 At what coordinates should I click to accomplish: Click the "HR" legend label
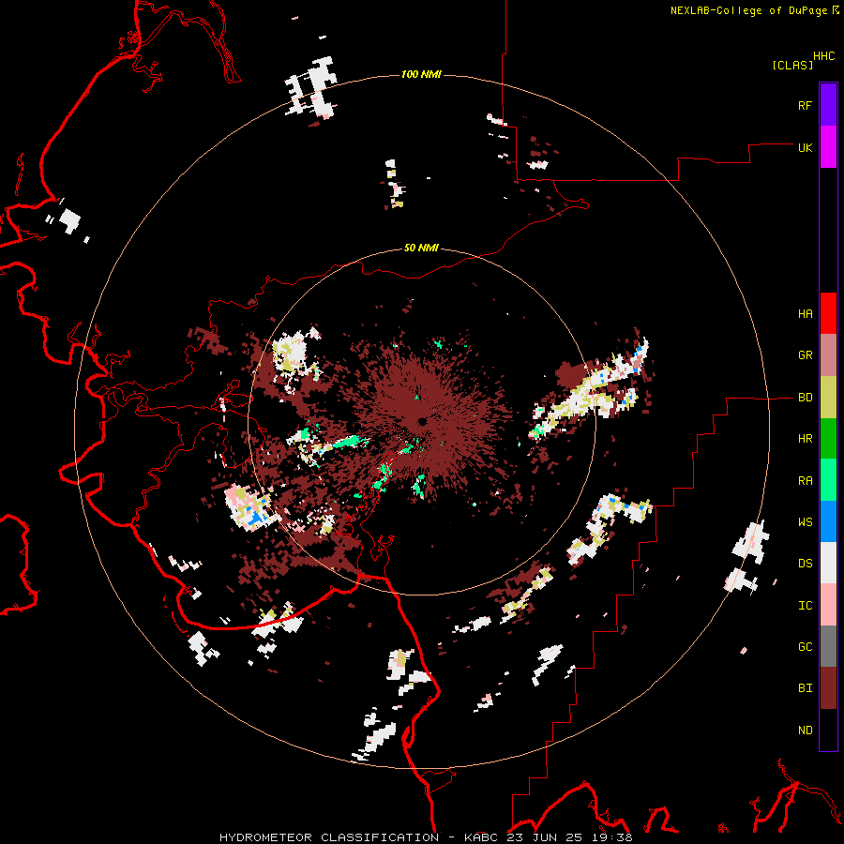(x=805, y=439)
